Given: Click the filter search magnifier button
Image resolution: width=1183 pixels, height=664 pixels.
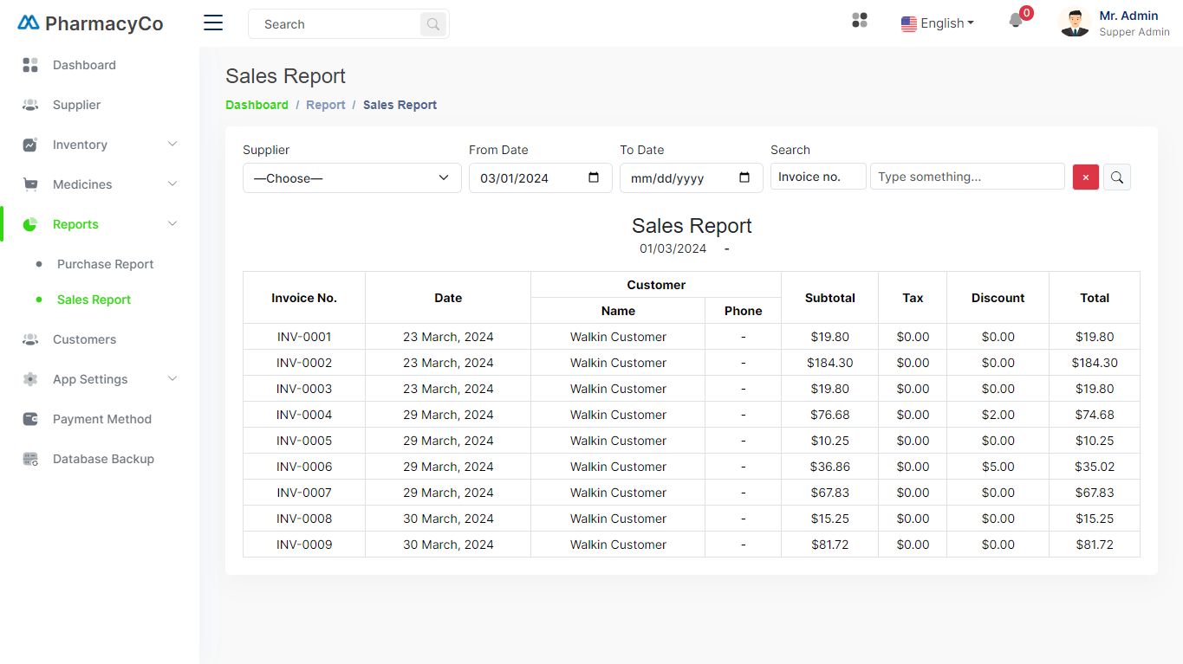Looking at the screenshot, I should pos(1116,177).
